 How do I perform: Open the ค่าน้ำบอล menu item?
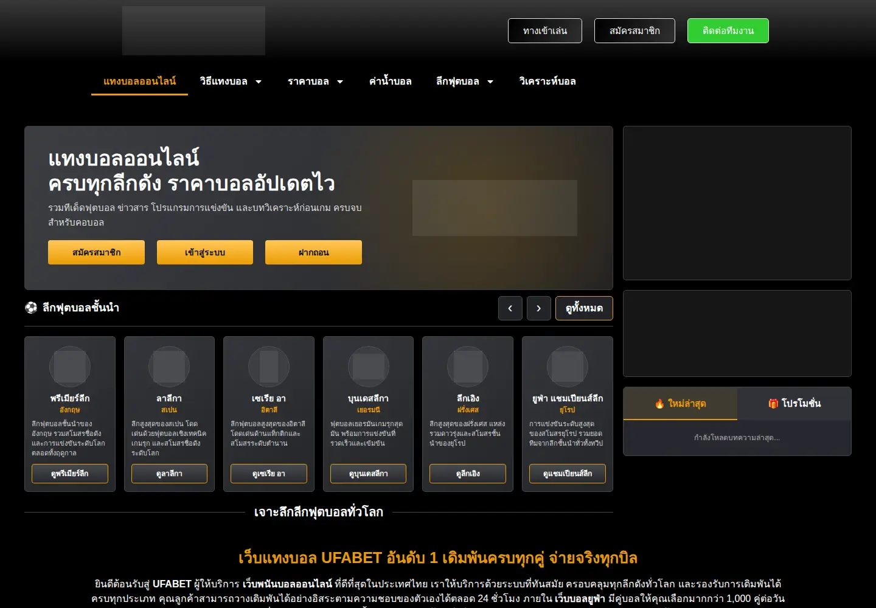[x=390, y=81]
